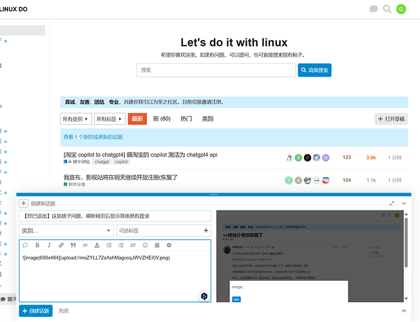Click reply count 104 on the second topic
420x322 pixels.
click(347, 180)
